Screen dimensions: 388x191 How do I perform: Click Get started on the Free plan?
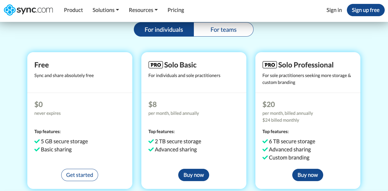[80, 175]
